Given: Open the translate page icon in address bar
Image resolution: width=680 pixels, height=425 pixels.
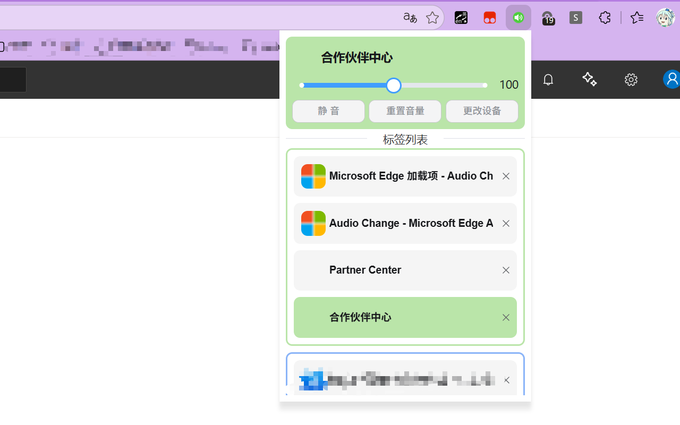Looking at the screenshot, I should point(410,18).
